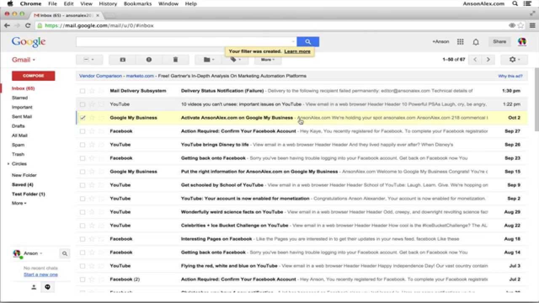
Task: Star the Facebook Sep 27 email
Action: (92, 131)
